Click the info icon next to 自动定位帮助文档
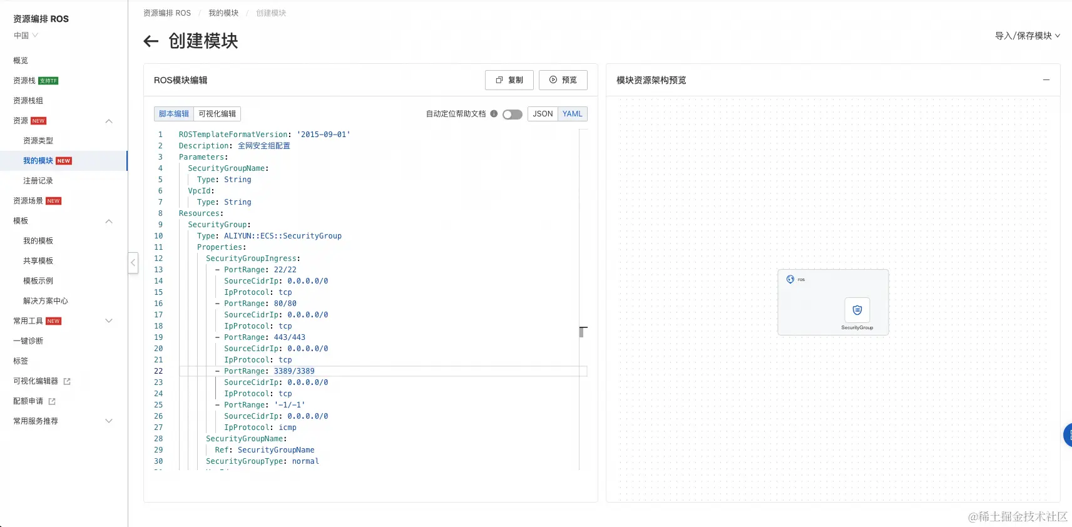 (x=494, y=114)
